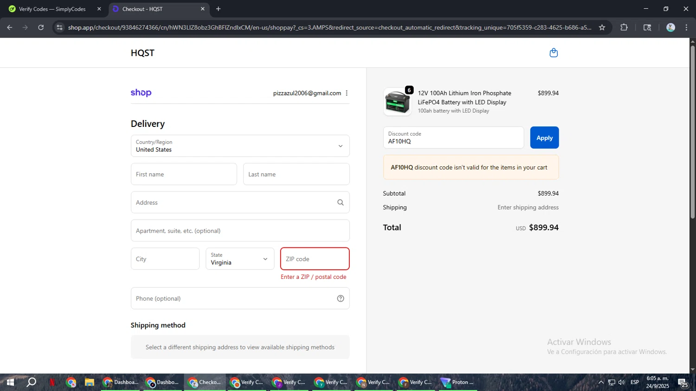Image resolution: width=696 pixels, height=391 pixels.
Task: Focus the City field
Action: (x=165, y=259)
